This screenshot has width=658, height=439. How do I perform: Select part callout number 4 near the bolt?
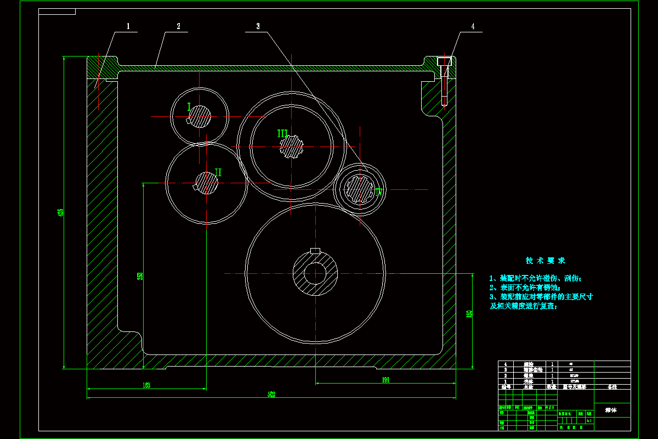pos(473,26)
